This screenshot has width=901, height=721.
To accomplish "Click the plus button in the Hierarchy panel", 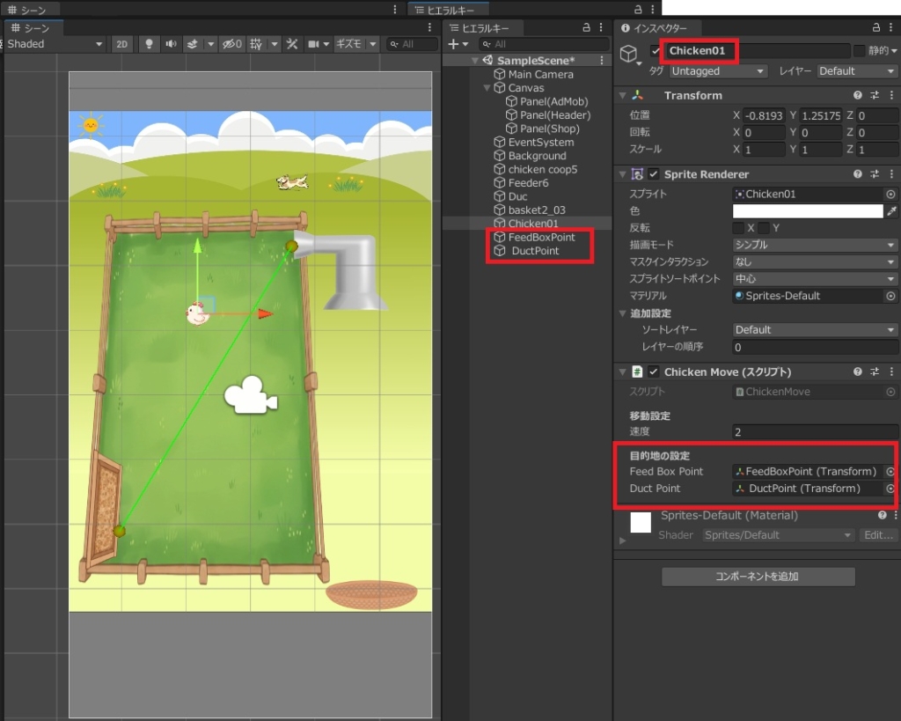I will (x=453, y=44).
